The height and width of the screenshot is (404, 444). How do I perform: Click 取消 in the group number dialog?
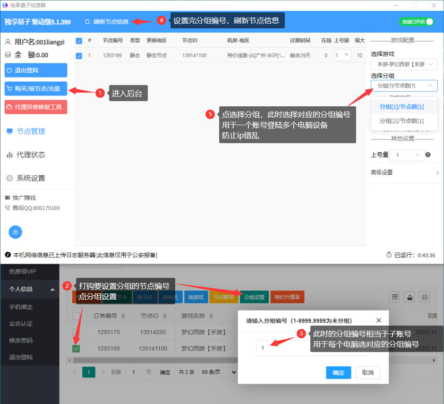coord(368,372)
